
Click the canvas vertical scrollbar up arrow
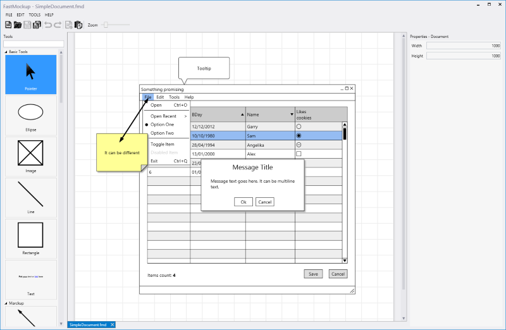[x=404, y=36]
